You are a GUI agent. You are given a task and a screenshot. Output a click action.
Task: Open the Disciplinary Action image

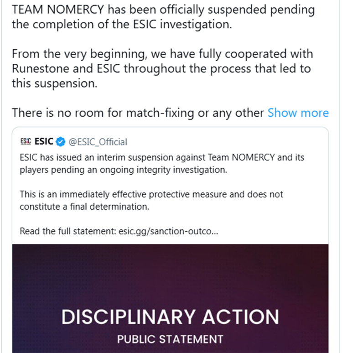170,292
